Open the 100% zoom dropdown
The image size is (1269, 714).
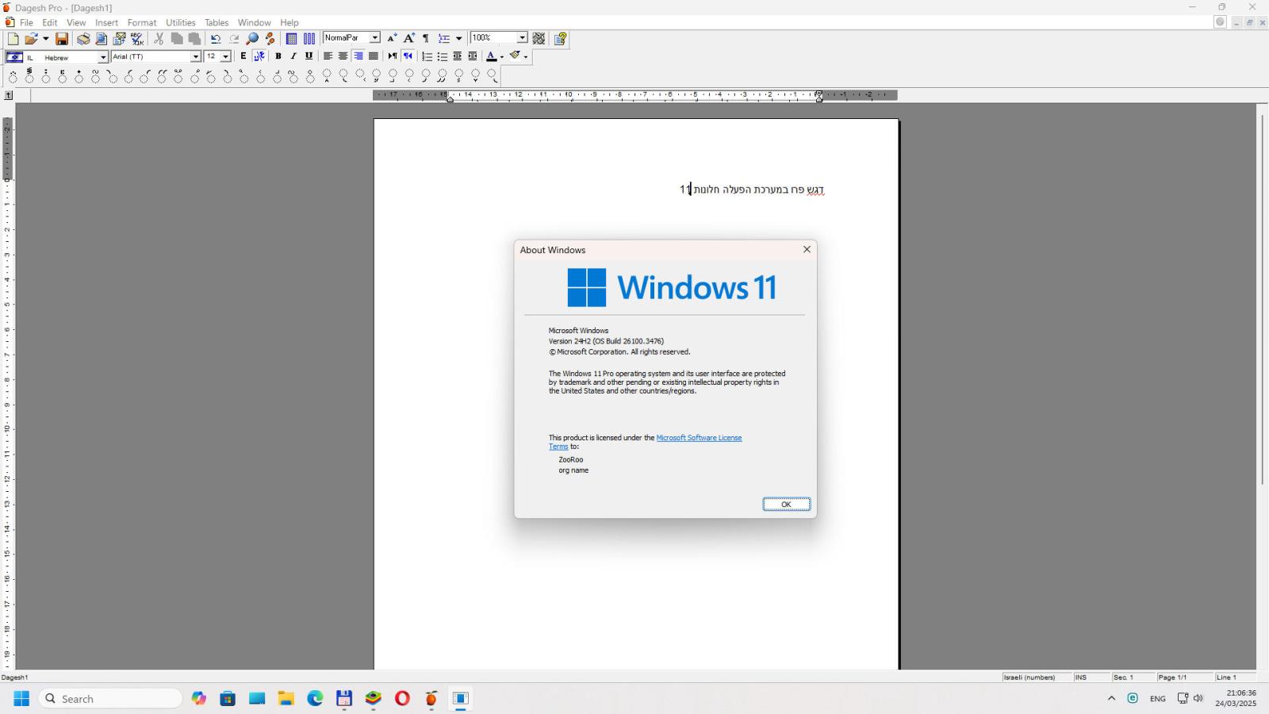pos(522,38)
